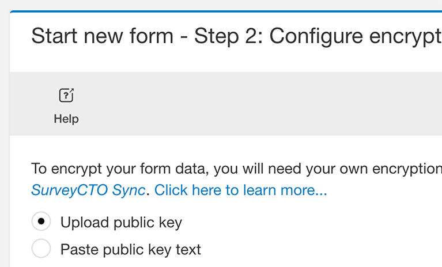
Task: Click the word Sync in the italic link
Action: [129, 190]
